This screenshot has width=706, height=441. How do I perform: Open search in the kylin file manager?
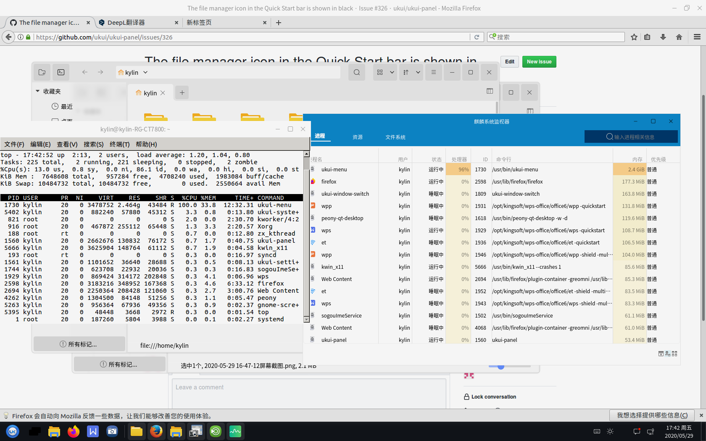point(356,72)
